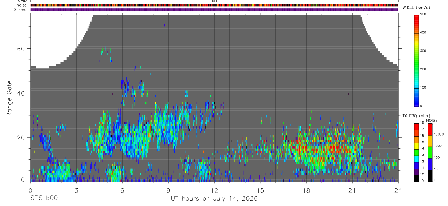This screenshot has width=448, height=206.
Task: Click the blue bottom of the WID color bar
Action: click(417, 103)
